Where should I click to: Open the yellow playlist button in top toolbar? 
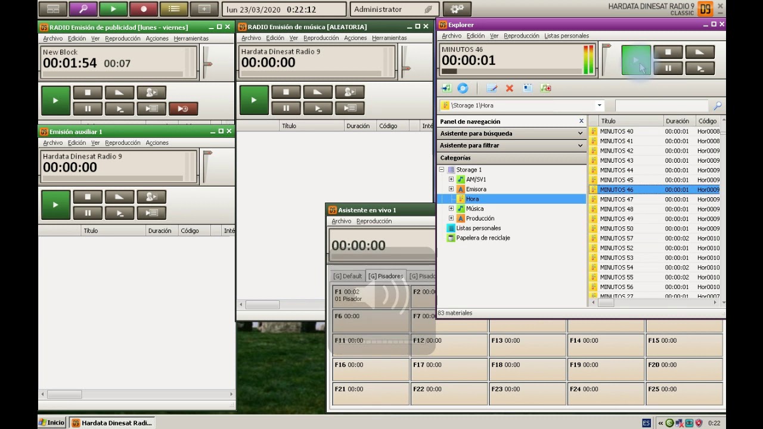pyautogui.click(x=174, y=9)
